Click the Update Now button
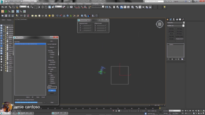The width and height of the screenshot is (205, 115). pyautogui.click(x=52, y=65)
